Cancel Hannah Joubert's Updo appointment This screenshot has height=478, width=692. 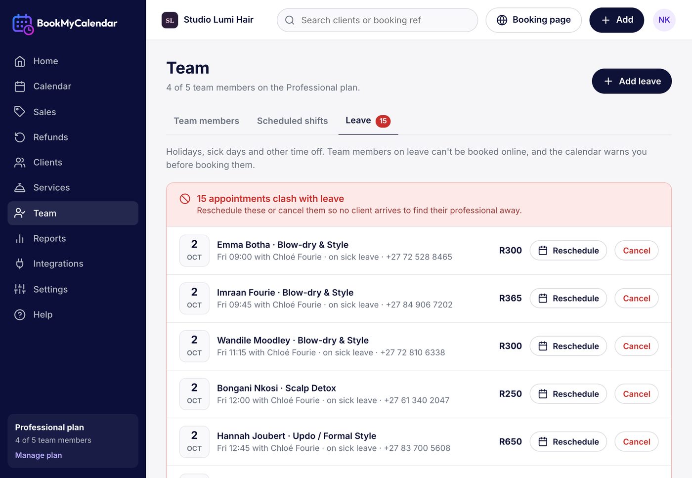(x=637, y=442)
